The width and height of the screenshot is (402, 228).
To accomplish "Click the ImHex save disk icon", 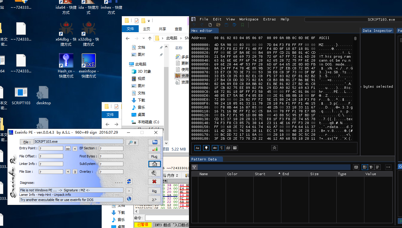I will (x=226, y=25).
